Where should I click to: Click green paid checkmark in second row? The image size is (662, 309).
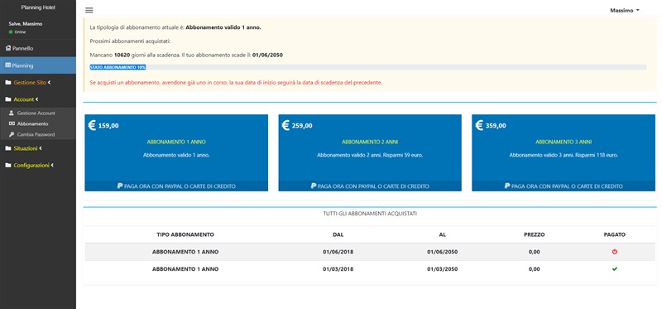pyautogui.click(x=615, y=269)
